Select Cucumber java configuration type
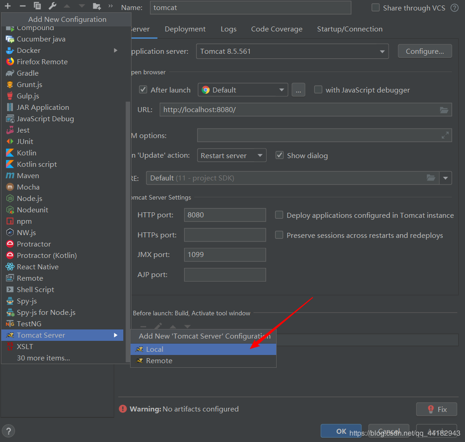Viewport: 465px width, 442px height. 62,39
